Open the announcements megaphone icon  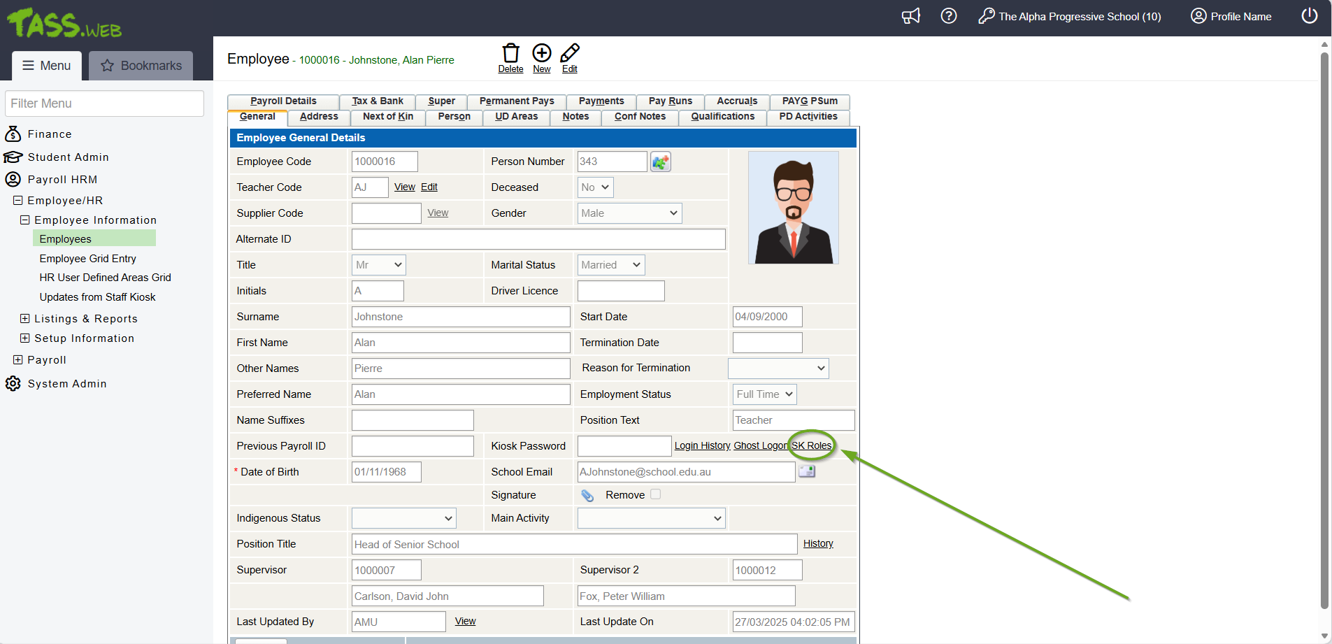[911, 16]
